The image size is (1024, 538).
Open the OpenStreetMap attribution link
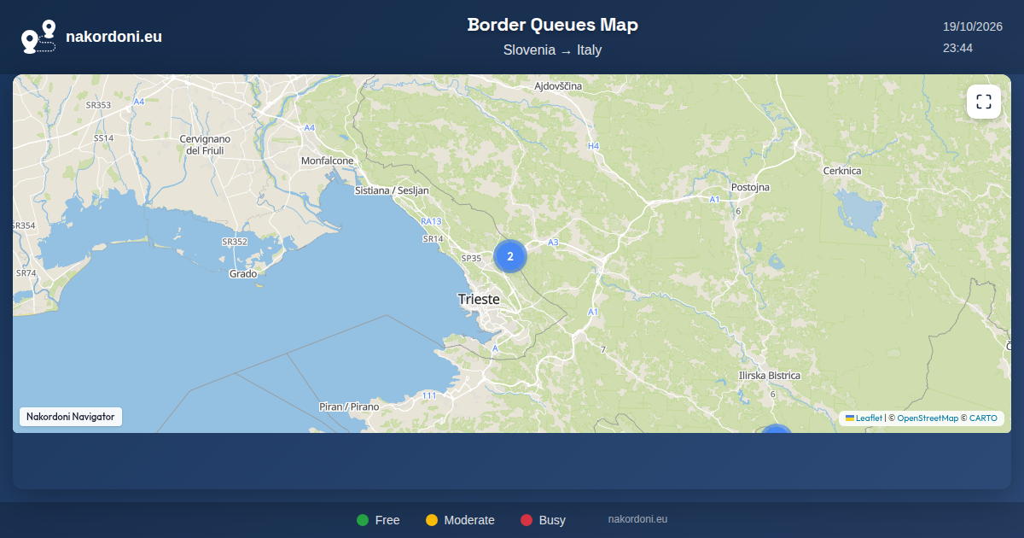(x=928, y=418)
